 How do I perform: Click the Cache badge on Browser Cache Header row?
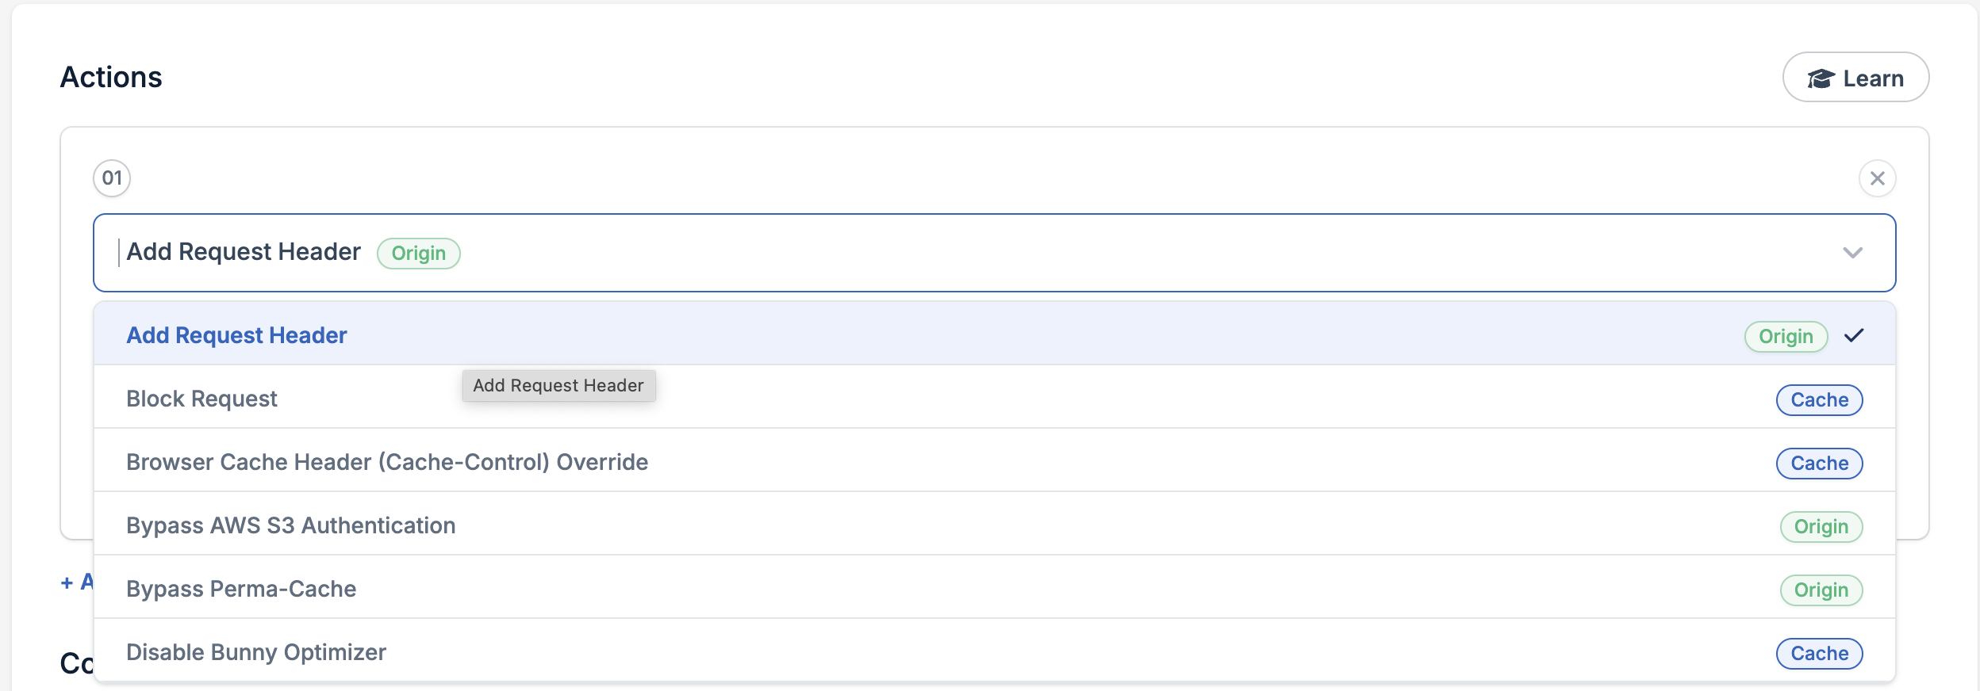(x=1819, y=464)
